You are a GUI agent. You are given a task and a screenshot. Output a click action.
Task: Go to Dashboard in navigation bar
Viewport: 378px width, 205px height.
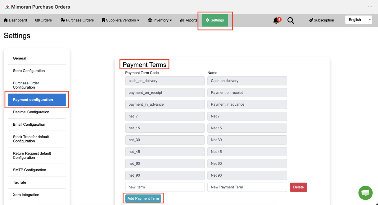pyautogui.click(x=15, y=20)
